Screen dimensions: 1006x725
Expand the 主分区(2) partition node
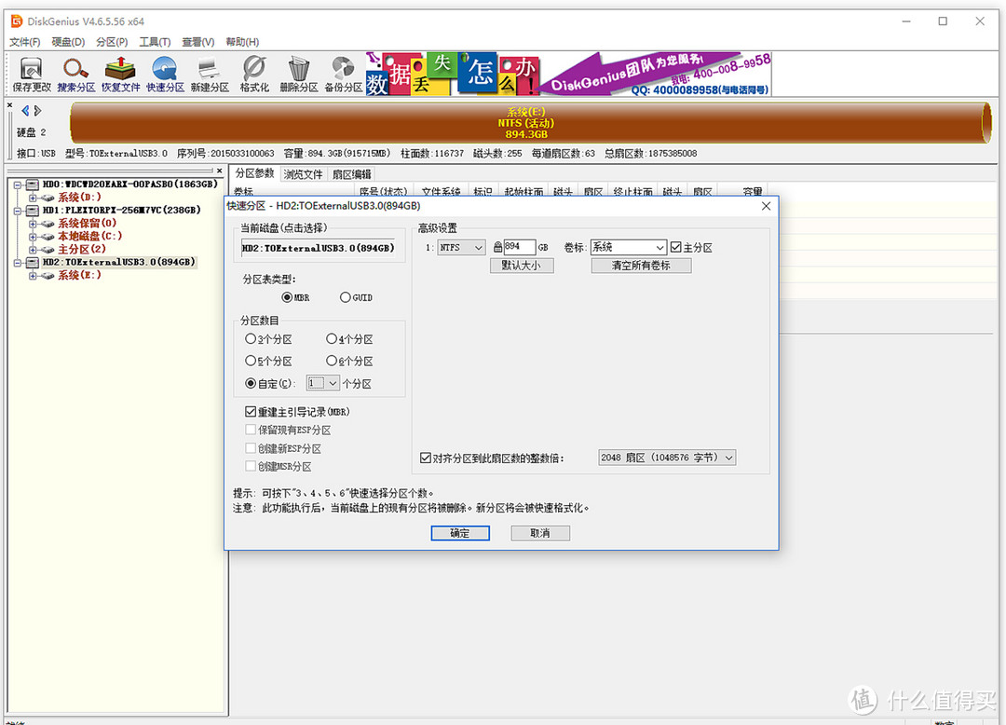(33, 250)
